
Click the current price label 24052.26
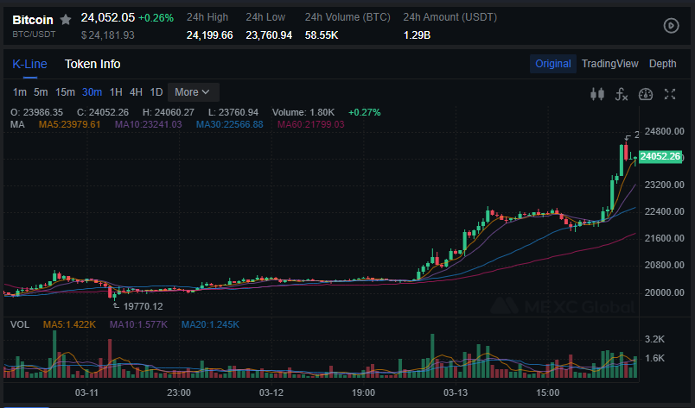(660, 156)
